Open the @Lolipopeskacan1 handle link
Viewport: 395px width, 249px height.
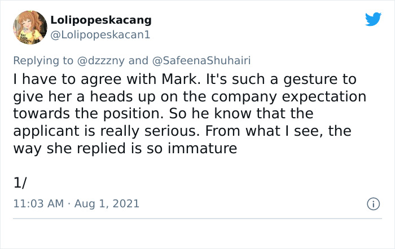pos(100,35)
